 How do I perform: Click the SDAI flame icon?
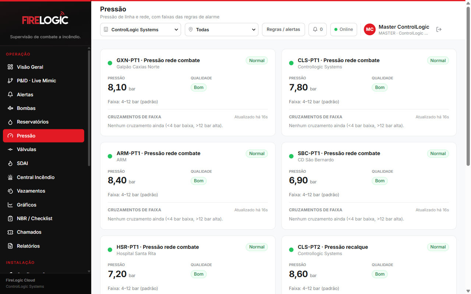10,163
